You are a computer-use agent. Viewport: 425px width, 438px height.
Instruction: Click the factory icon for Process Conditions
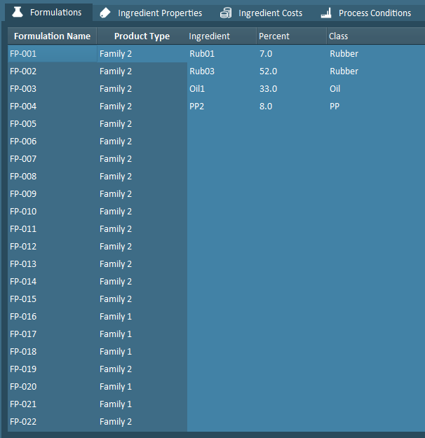click(x=326, y=13)
